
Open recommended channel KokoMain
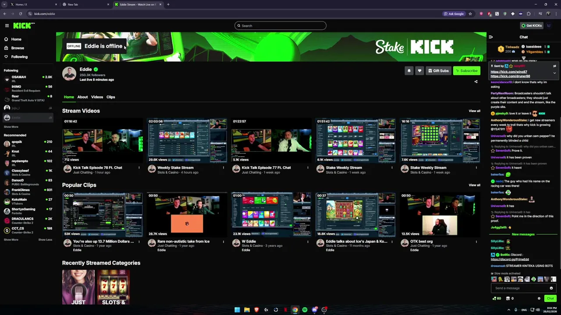pos(28,201)
